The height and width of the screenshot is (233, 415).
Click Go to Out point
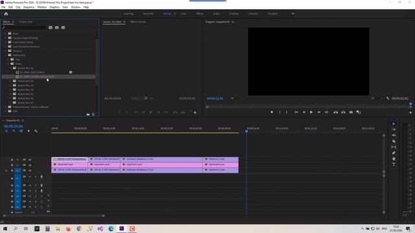(x=326, y=112)
